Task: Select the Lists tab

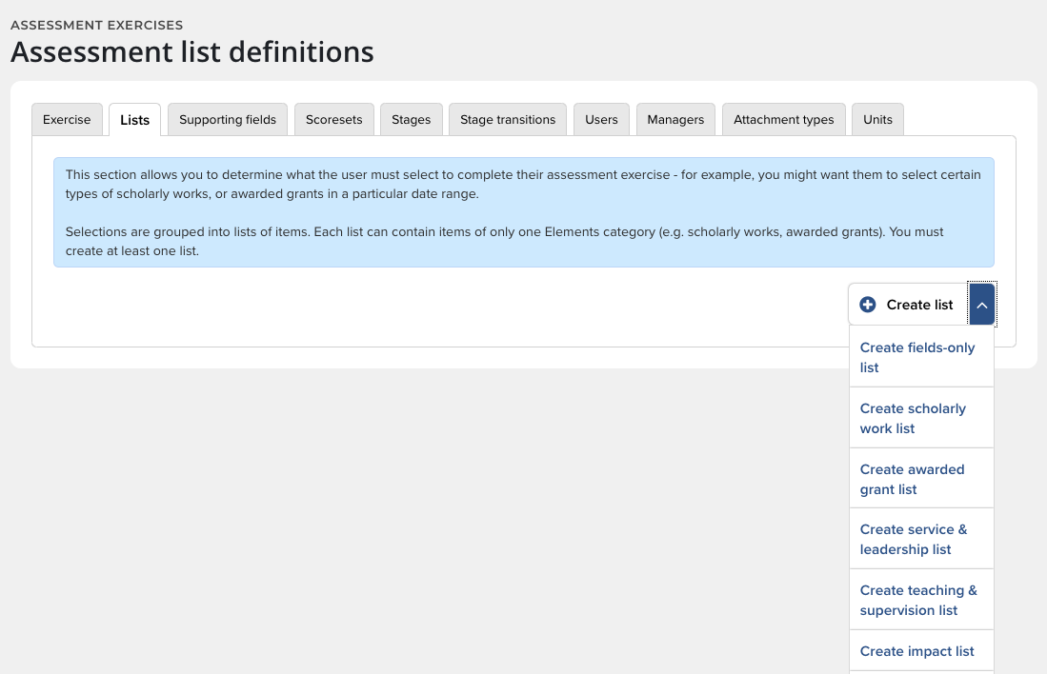Action: pyautogui.click(x=134, y=120)
